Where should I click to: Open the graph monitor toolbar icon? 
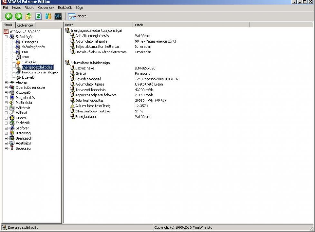coord(58,16)
